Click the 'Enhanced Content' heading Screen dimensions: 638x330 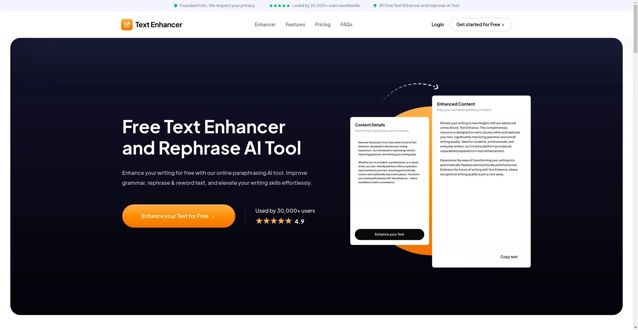456,104
